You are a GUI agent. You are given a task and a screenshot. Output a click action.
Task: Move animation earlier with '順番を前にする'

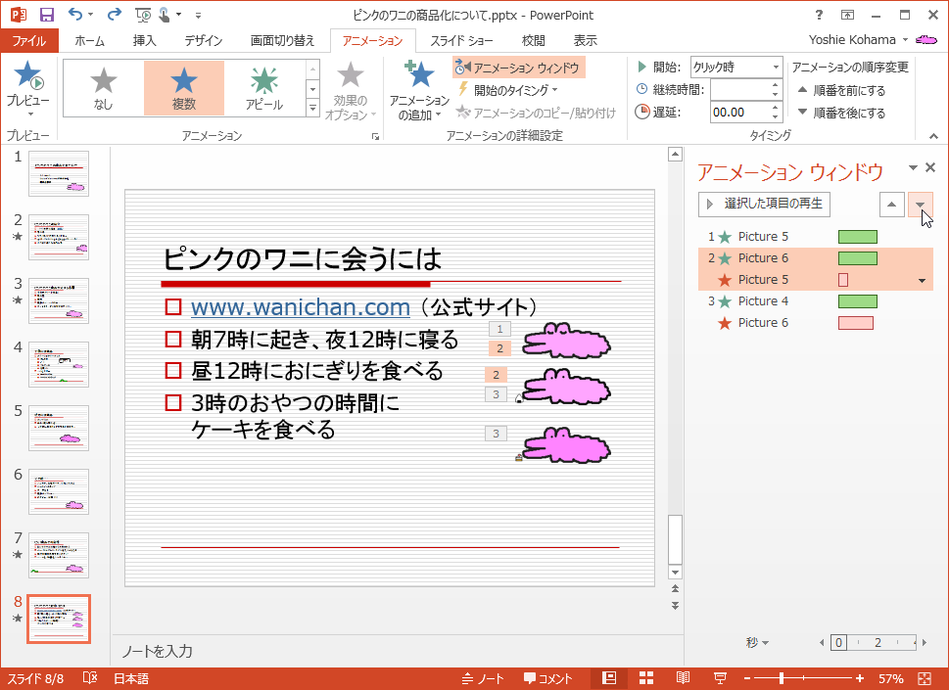(x=842, y=91)
